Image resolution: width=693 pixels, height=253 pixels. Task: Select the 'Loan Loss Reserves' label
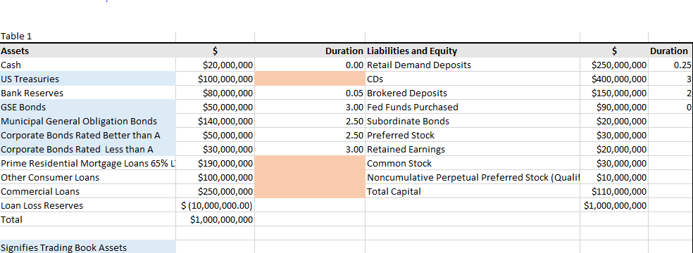pos(88,206)
